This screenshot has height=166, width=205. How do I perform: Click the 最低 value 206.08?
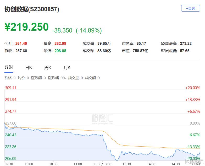click(60, 51)
